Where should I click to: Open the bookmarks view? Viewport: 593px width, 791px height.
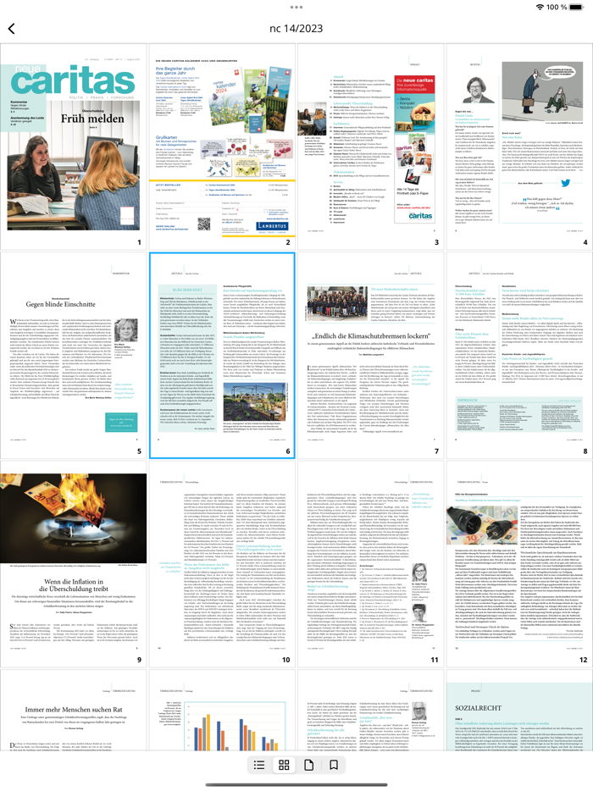334,766
